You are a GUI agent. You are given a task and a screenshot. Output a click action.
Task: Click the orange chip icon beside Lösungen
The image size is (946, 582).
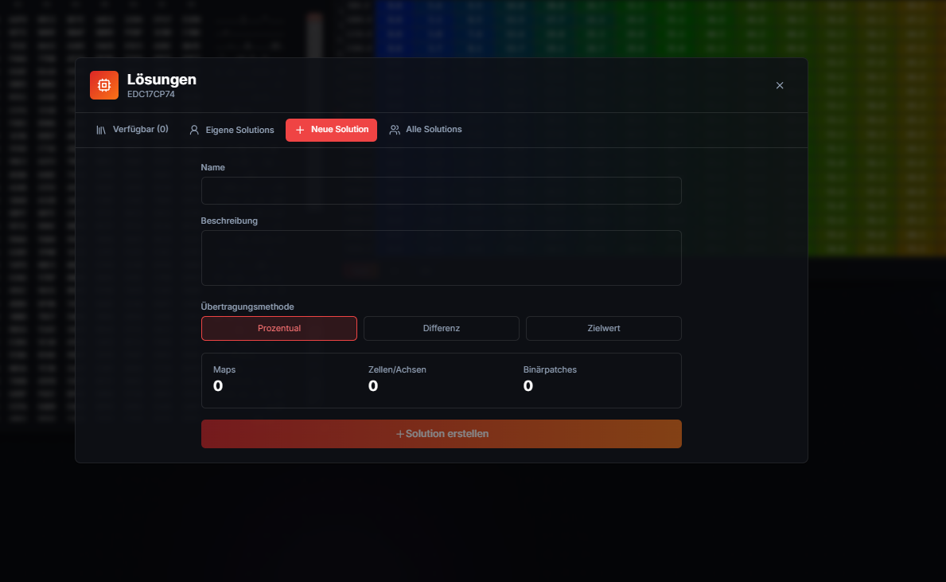[104, 85]
